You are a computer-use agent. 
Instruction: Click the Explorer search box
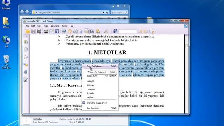pyautogui.click(x=119, y=13)
